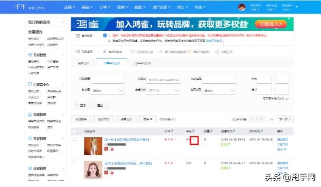
Task: Edit first product's price pencil icon
Action: pyautogui.click(x=175, y=139)
